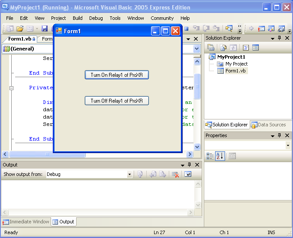Open the Immediate window toolbar icon

coord(261,28)
